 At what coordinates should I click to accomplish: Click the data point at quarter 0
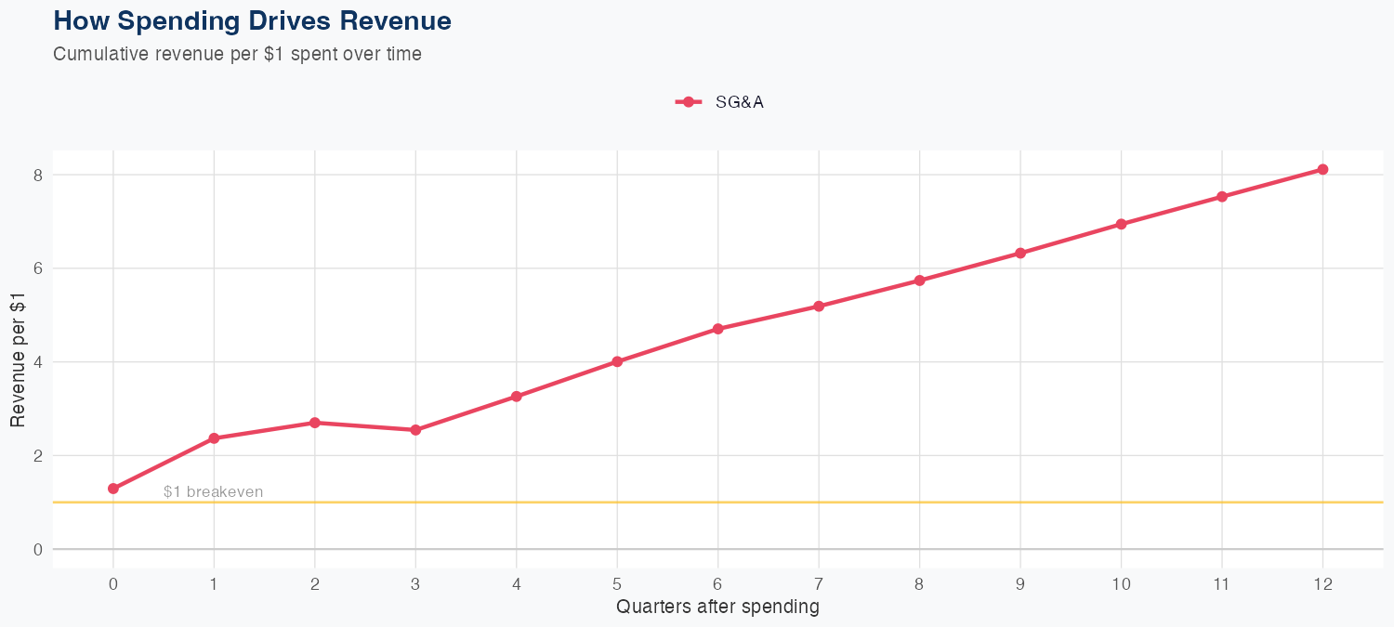click(x=113, y=489)
